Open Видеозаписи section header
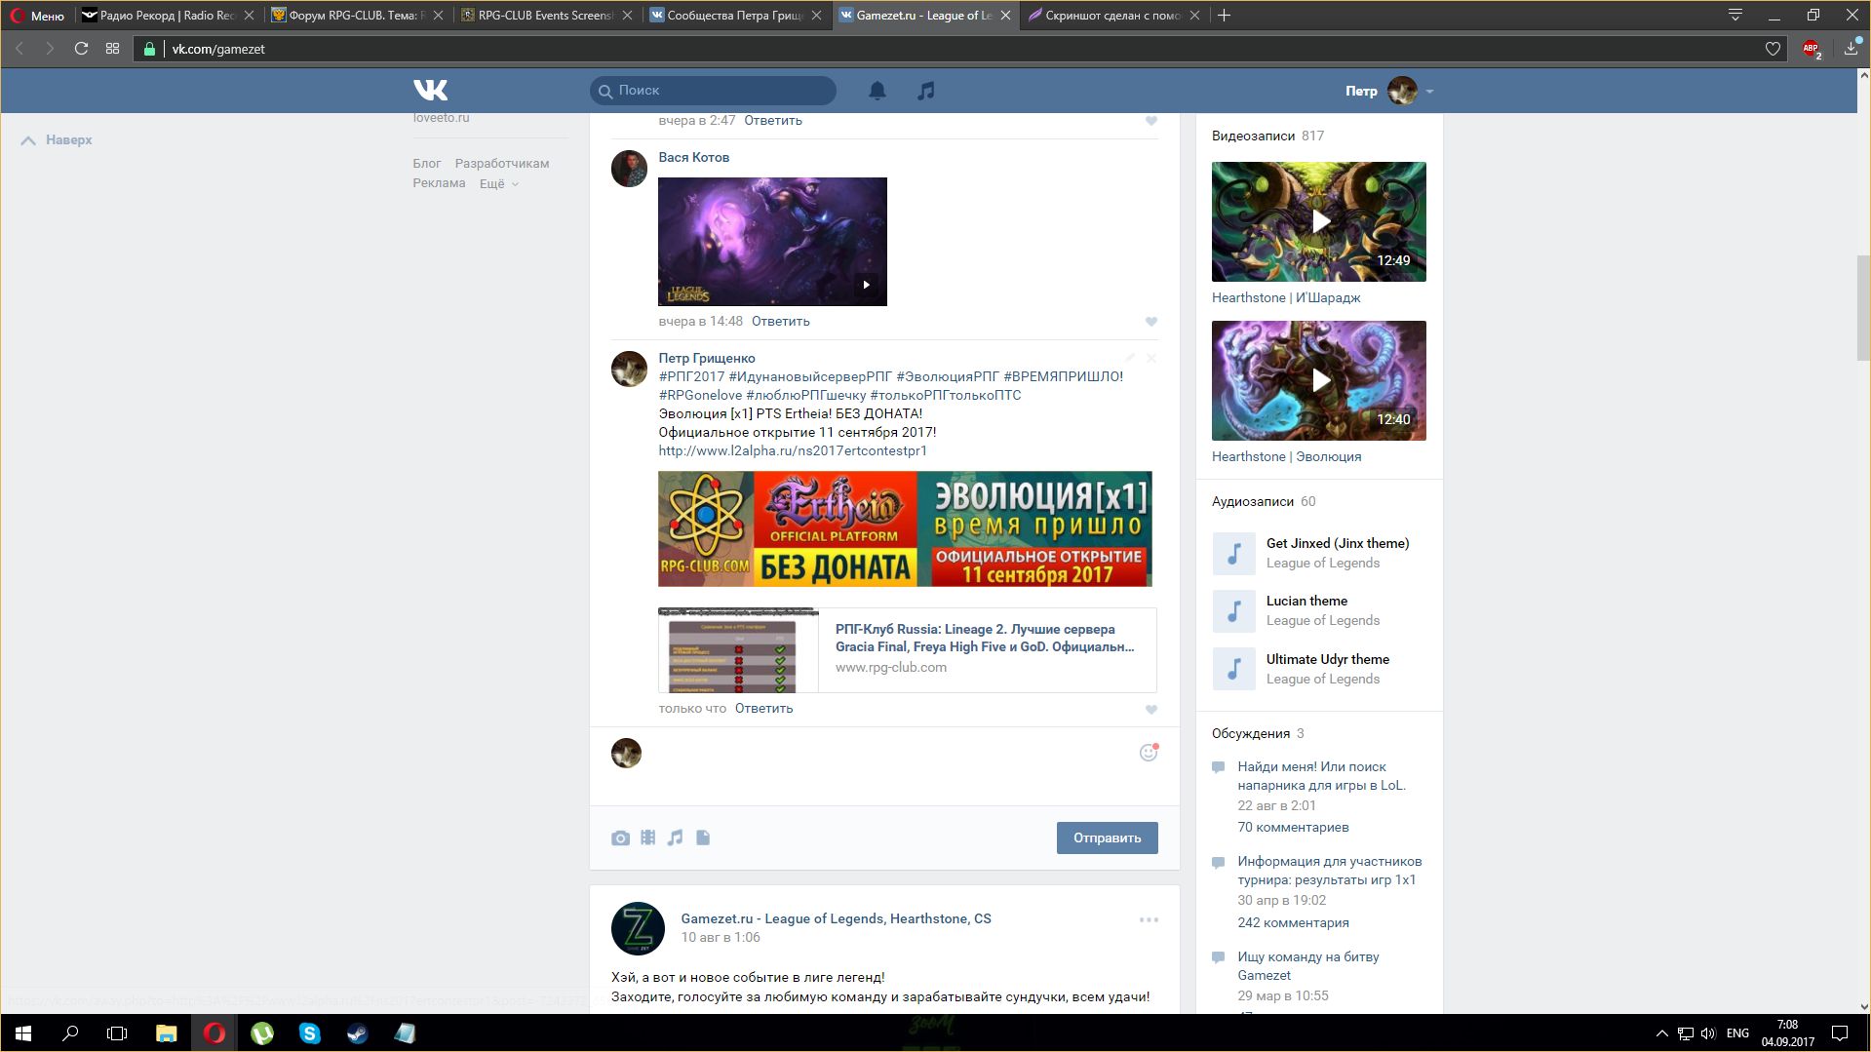The image size is (1871, 1052). 1253,136
